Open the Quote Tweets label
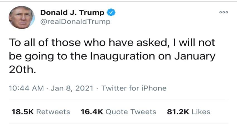 tap(131, 112)
